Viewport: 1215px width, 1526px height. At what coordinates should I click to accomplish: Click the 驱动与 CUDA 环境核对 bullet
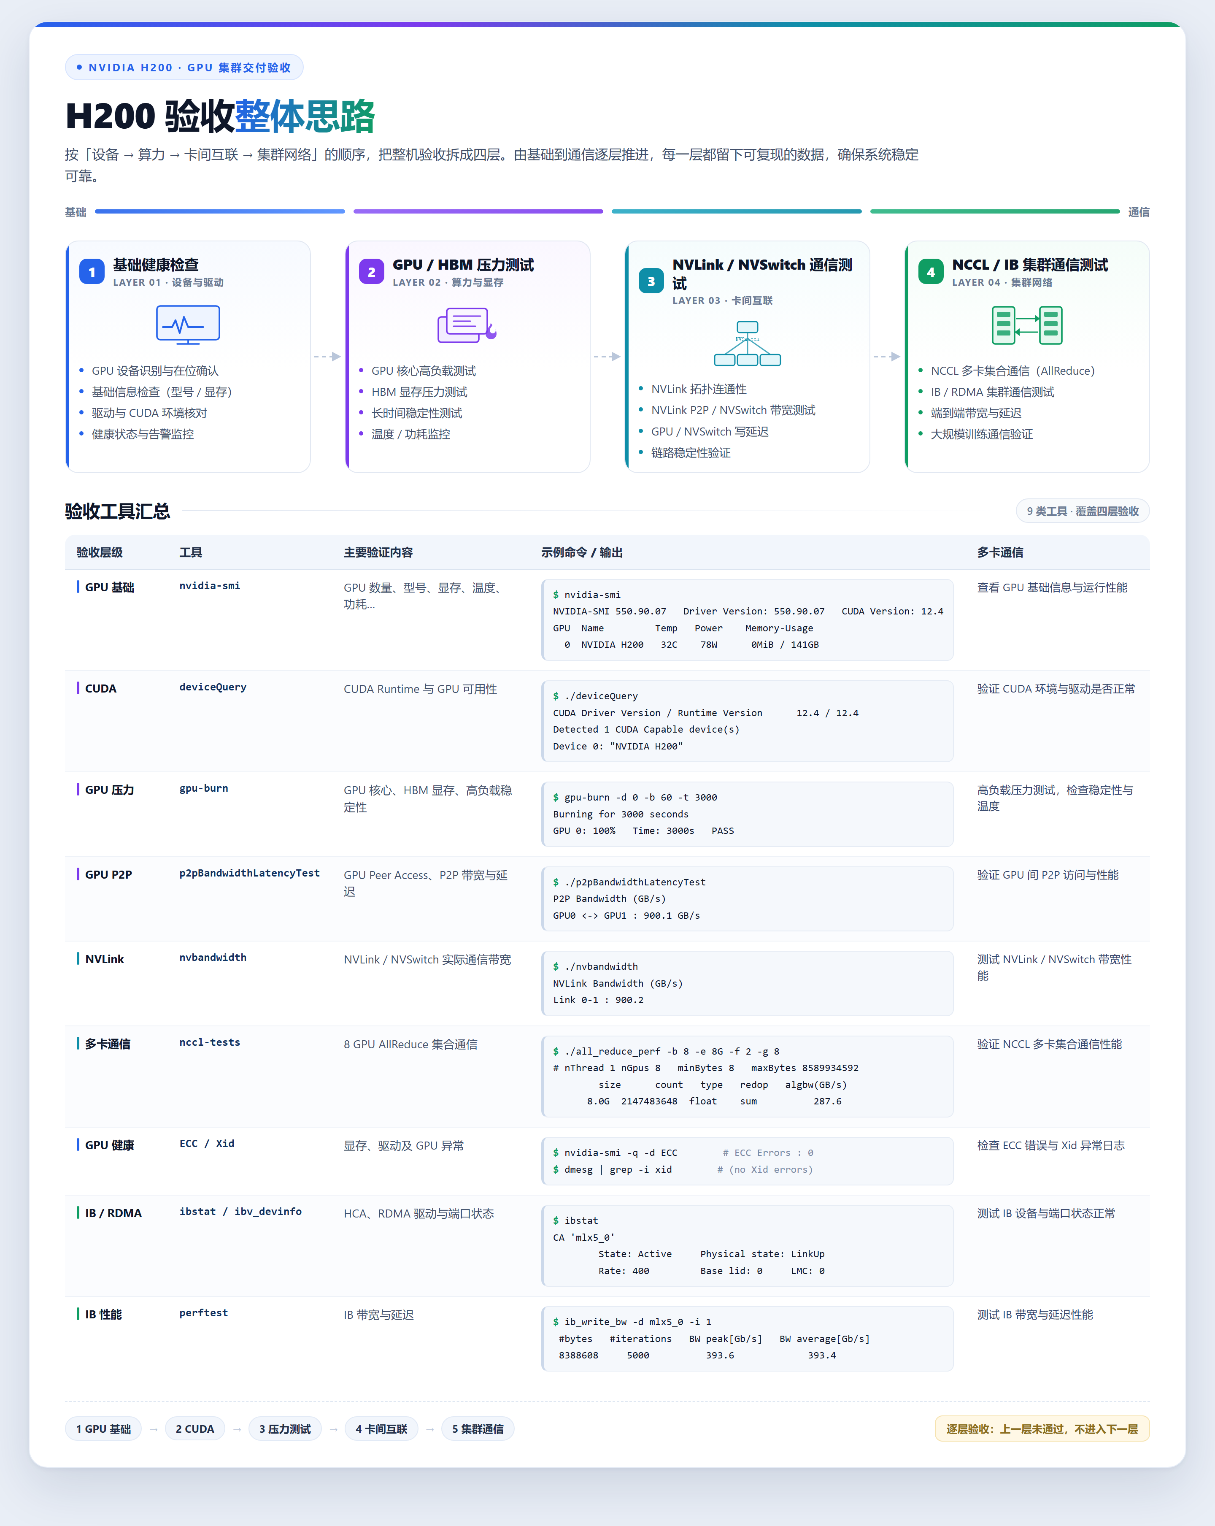(149, 413)
